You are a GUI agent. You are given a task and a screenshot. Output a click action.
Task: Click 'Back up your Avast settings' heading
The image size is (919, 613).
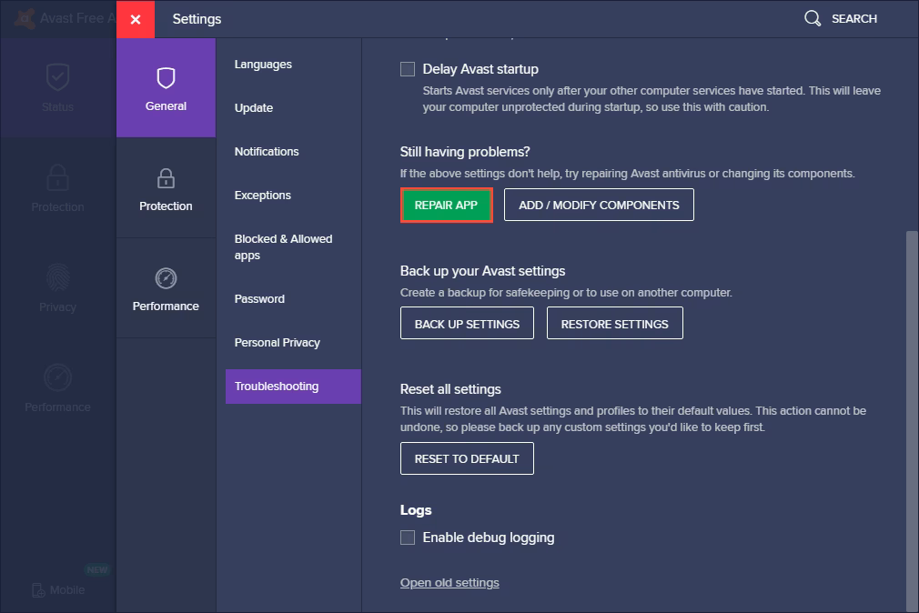tap(482, 271)
